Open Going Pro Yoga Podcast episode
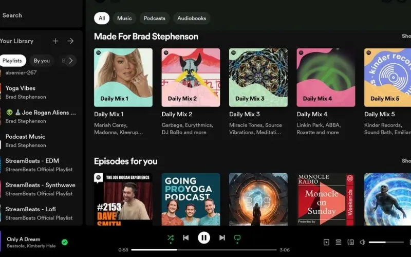The image size is (411, 257). pos(191,199)
